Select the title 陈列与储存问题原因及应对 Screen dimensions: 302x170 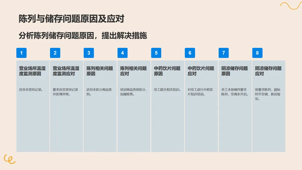pyautogui.click(x=71, y=19)
